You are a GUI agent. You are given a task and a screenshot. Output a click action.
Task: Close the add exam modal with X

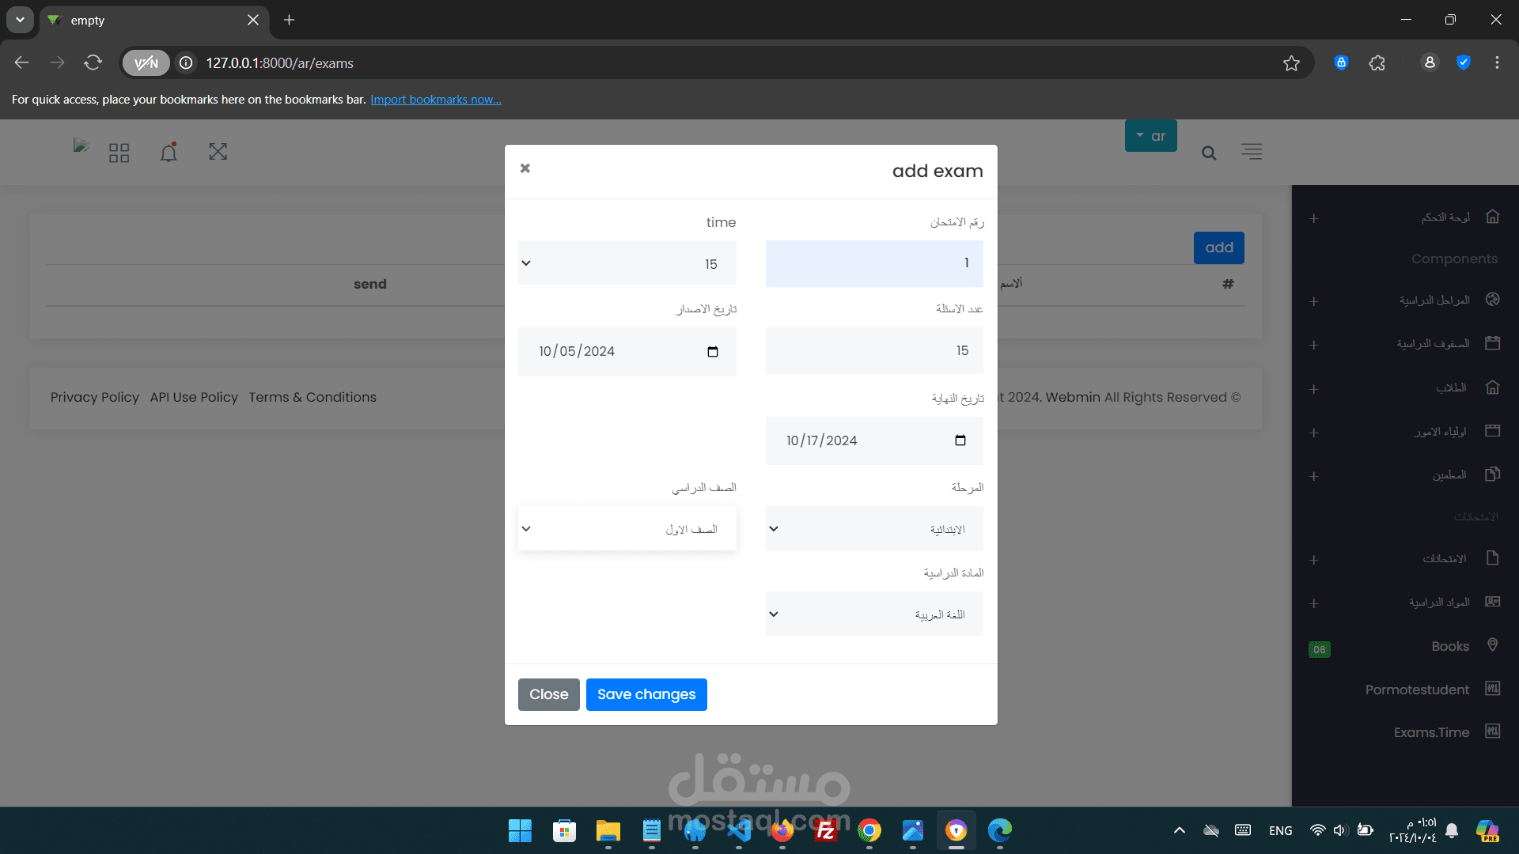pos(525,168)
